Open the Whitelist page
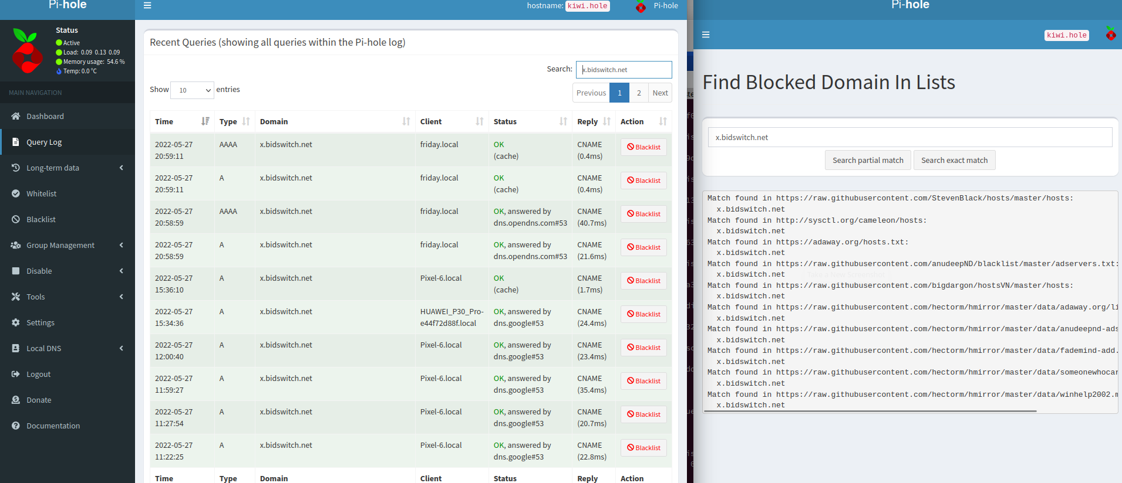The height and width of the screenshot is (483, 1122). pyautogui.click(x=68, y=193)
